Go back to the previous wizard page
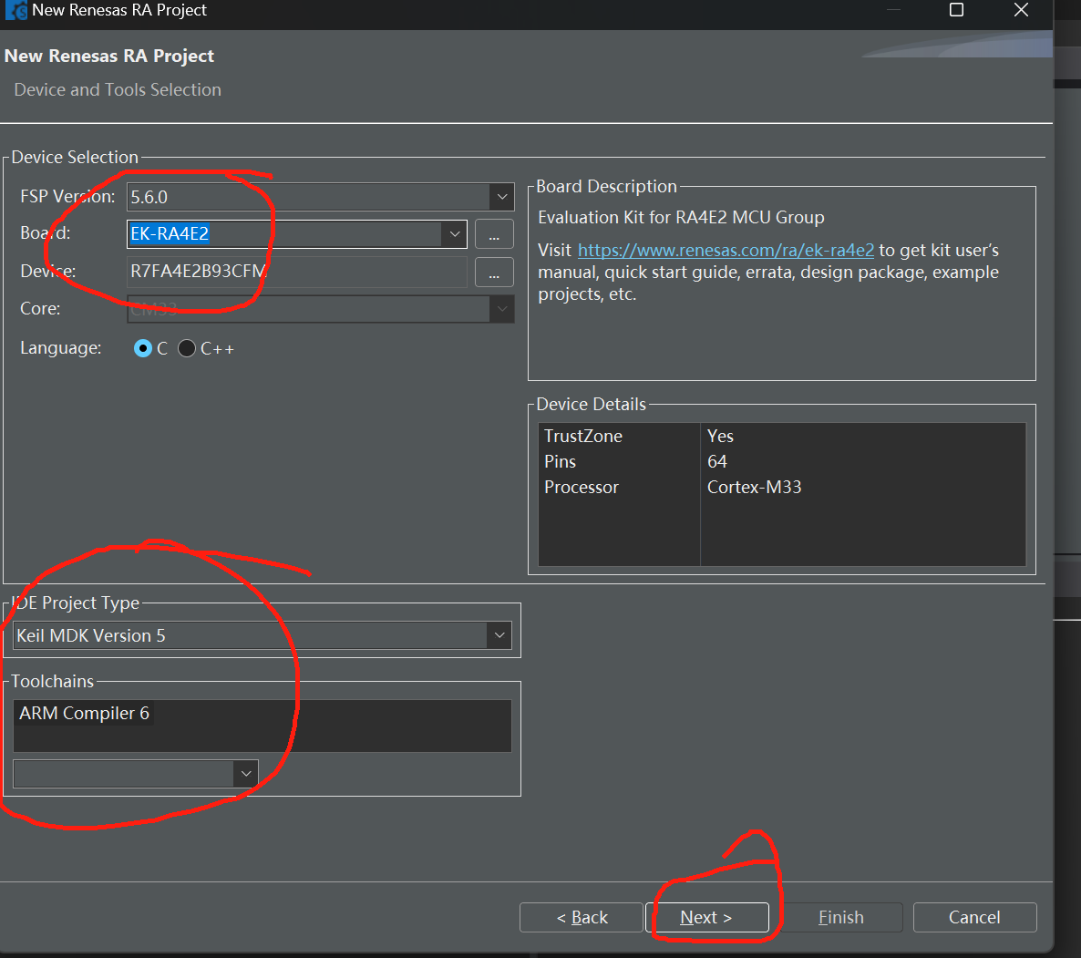Image resolution: width=1081 pixels, height=958 pixels. point(582,917)
